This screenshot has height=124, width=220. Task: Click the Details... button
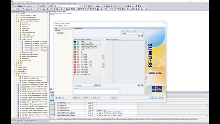[x=95, y=98]
